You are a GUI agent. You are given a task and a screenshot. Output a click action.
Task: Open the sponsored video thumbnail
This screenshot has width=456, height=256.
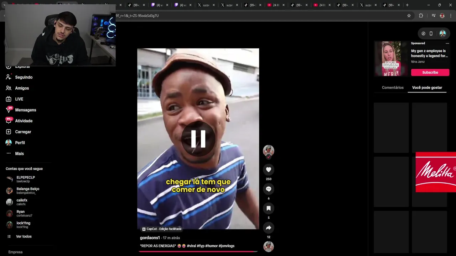tap(391, 59)
